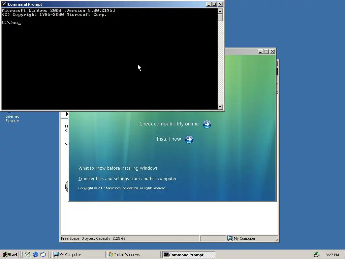345x259 pixels.
Task: Open Transfer files and settings from another computer
Action: tap(127, 179)
